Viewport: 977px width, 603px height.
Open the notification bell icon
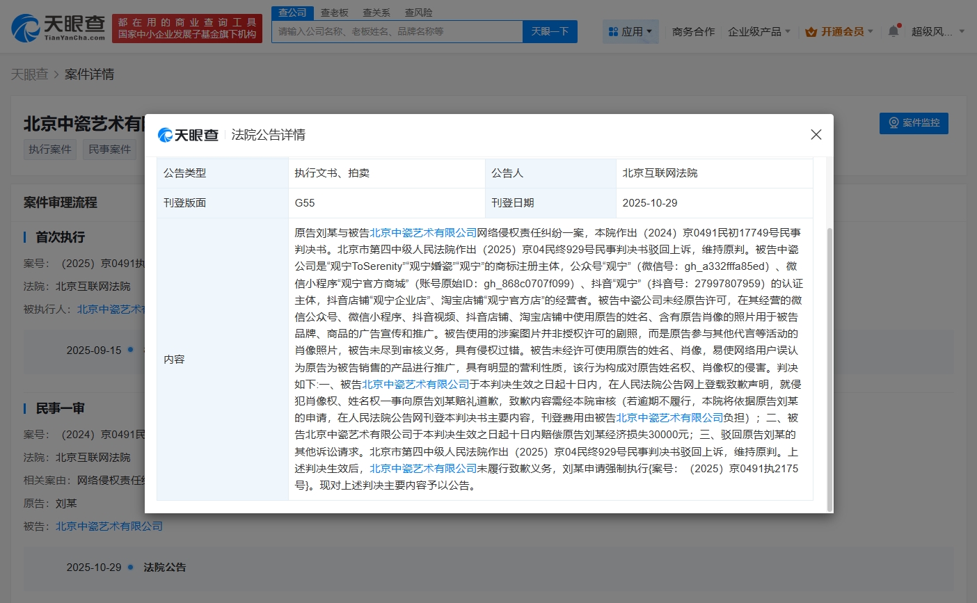893,31
